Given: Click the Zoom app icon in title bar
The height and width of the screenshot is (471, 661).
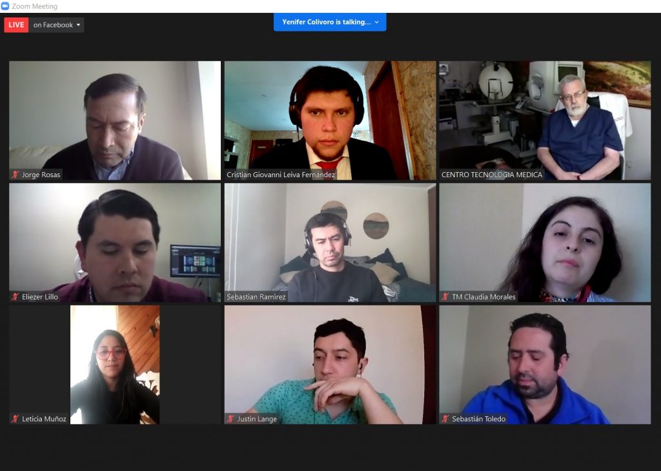Looking at the screenshot, I should [5, 6].
